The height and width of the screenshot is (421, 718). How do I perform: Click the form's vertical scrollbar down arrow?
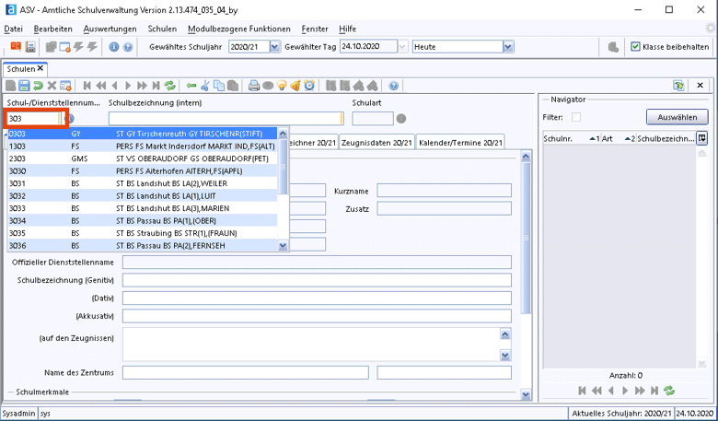[x=526, y=394]
